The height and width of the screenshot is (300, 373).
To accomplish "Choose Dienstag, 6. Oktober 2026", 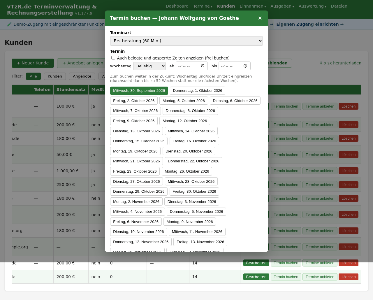I will [x=235, y=101].
